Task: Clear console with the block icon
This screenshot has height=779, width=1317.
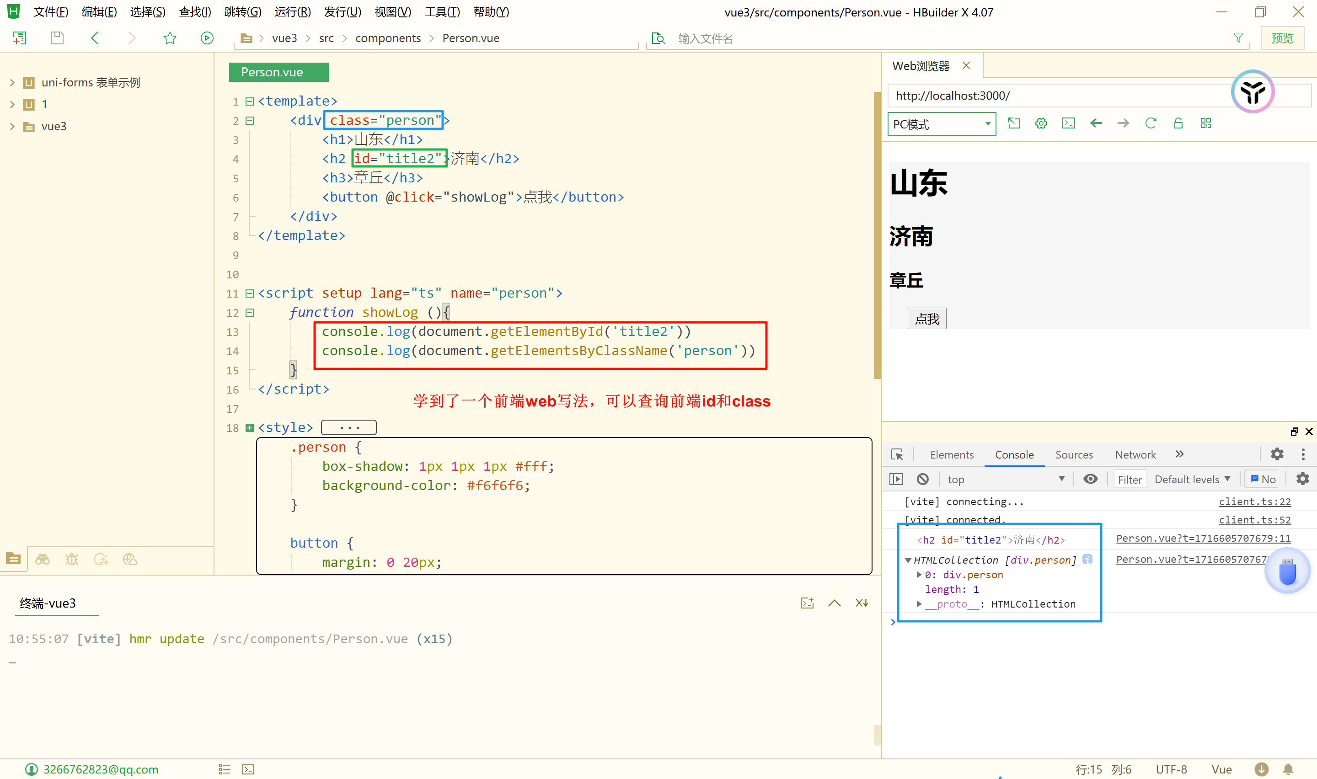Action: point(922,479)
